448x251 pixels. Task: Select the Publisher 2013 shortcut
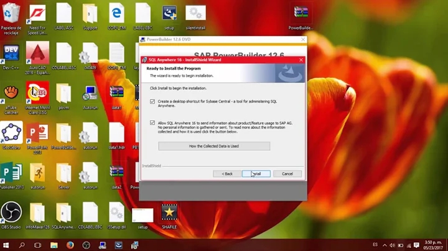pos(11,176)
